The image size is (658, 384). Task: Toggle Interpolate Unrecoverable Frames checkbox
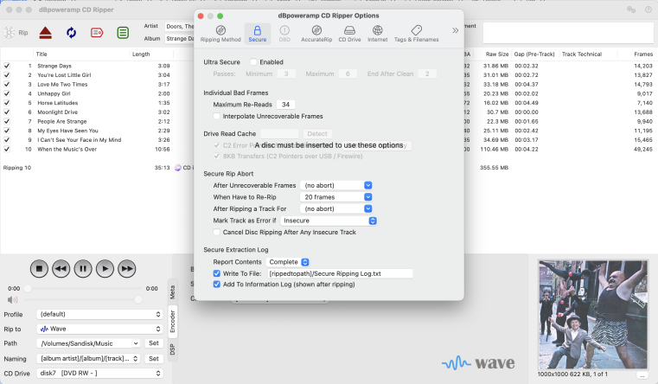[218, 116]
